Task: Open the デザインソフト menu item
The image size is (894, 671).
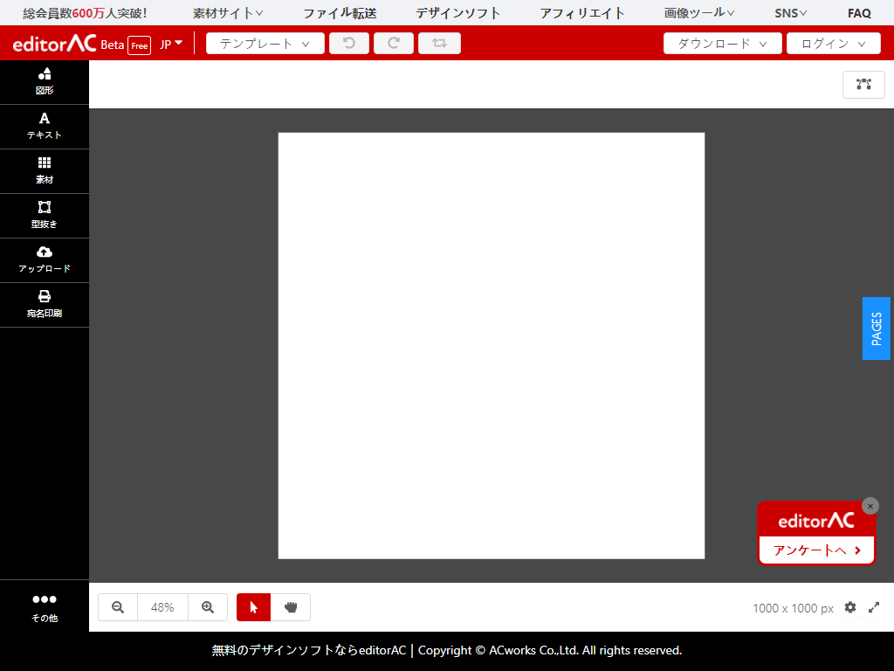Action: (x=457, y=13)
